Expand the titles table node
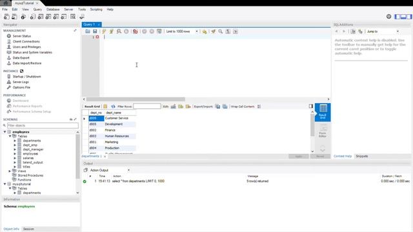Image resolution: width=413 pixels, height=232 pixels. pos(15,167)
